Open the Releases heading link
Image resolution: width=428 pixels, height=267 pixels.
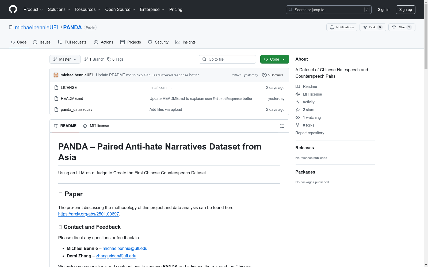[x=305, y=148]
